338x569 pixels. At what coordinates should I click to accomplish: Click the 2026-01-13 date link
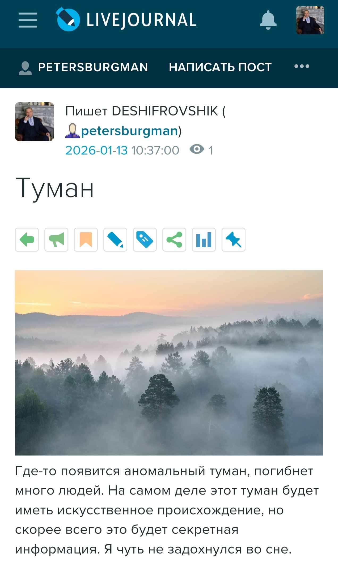tap(96, 150)
